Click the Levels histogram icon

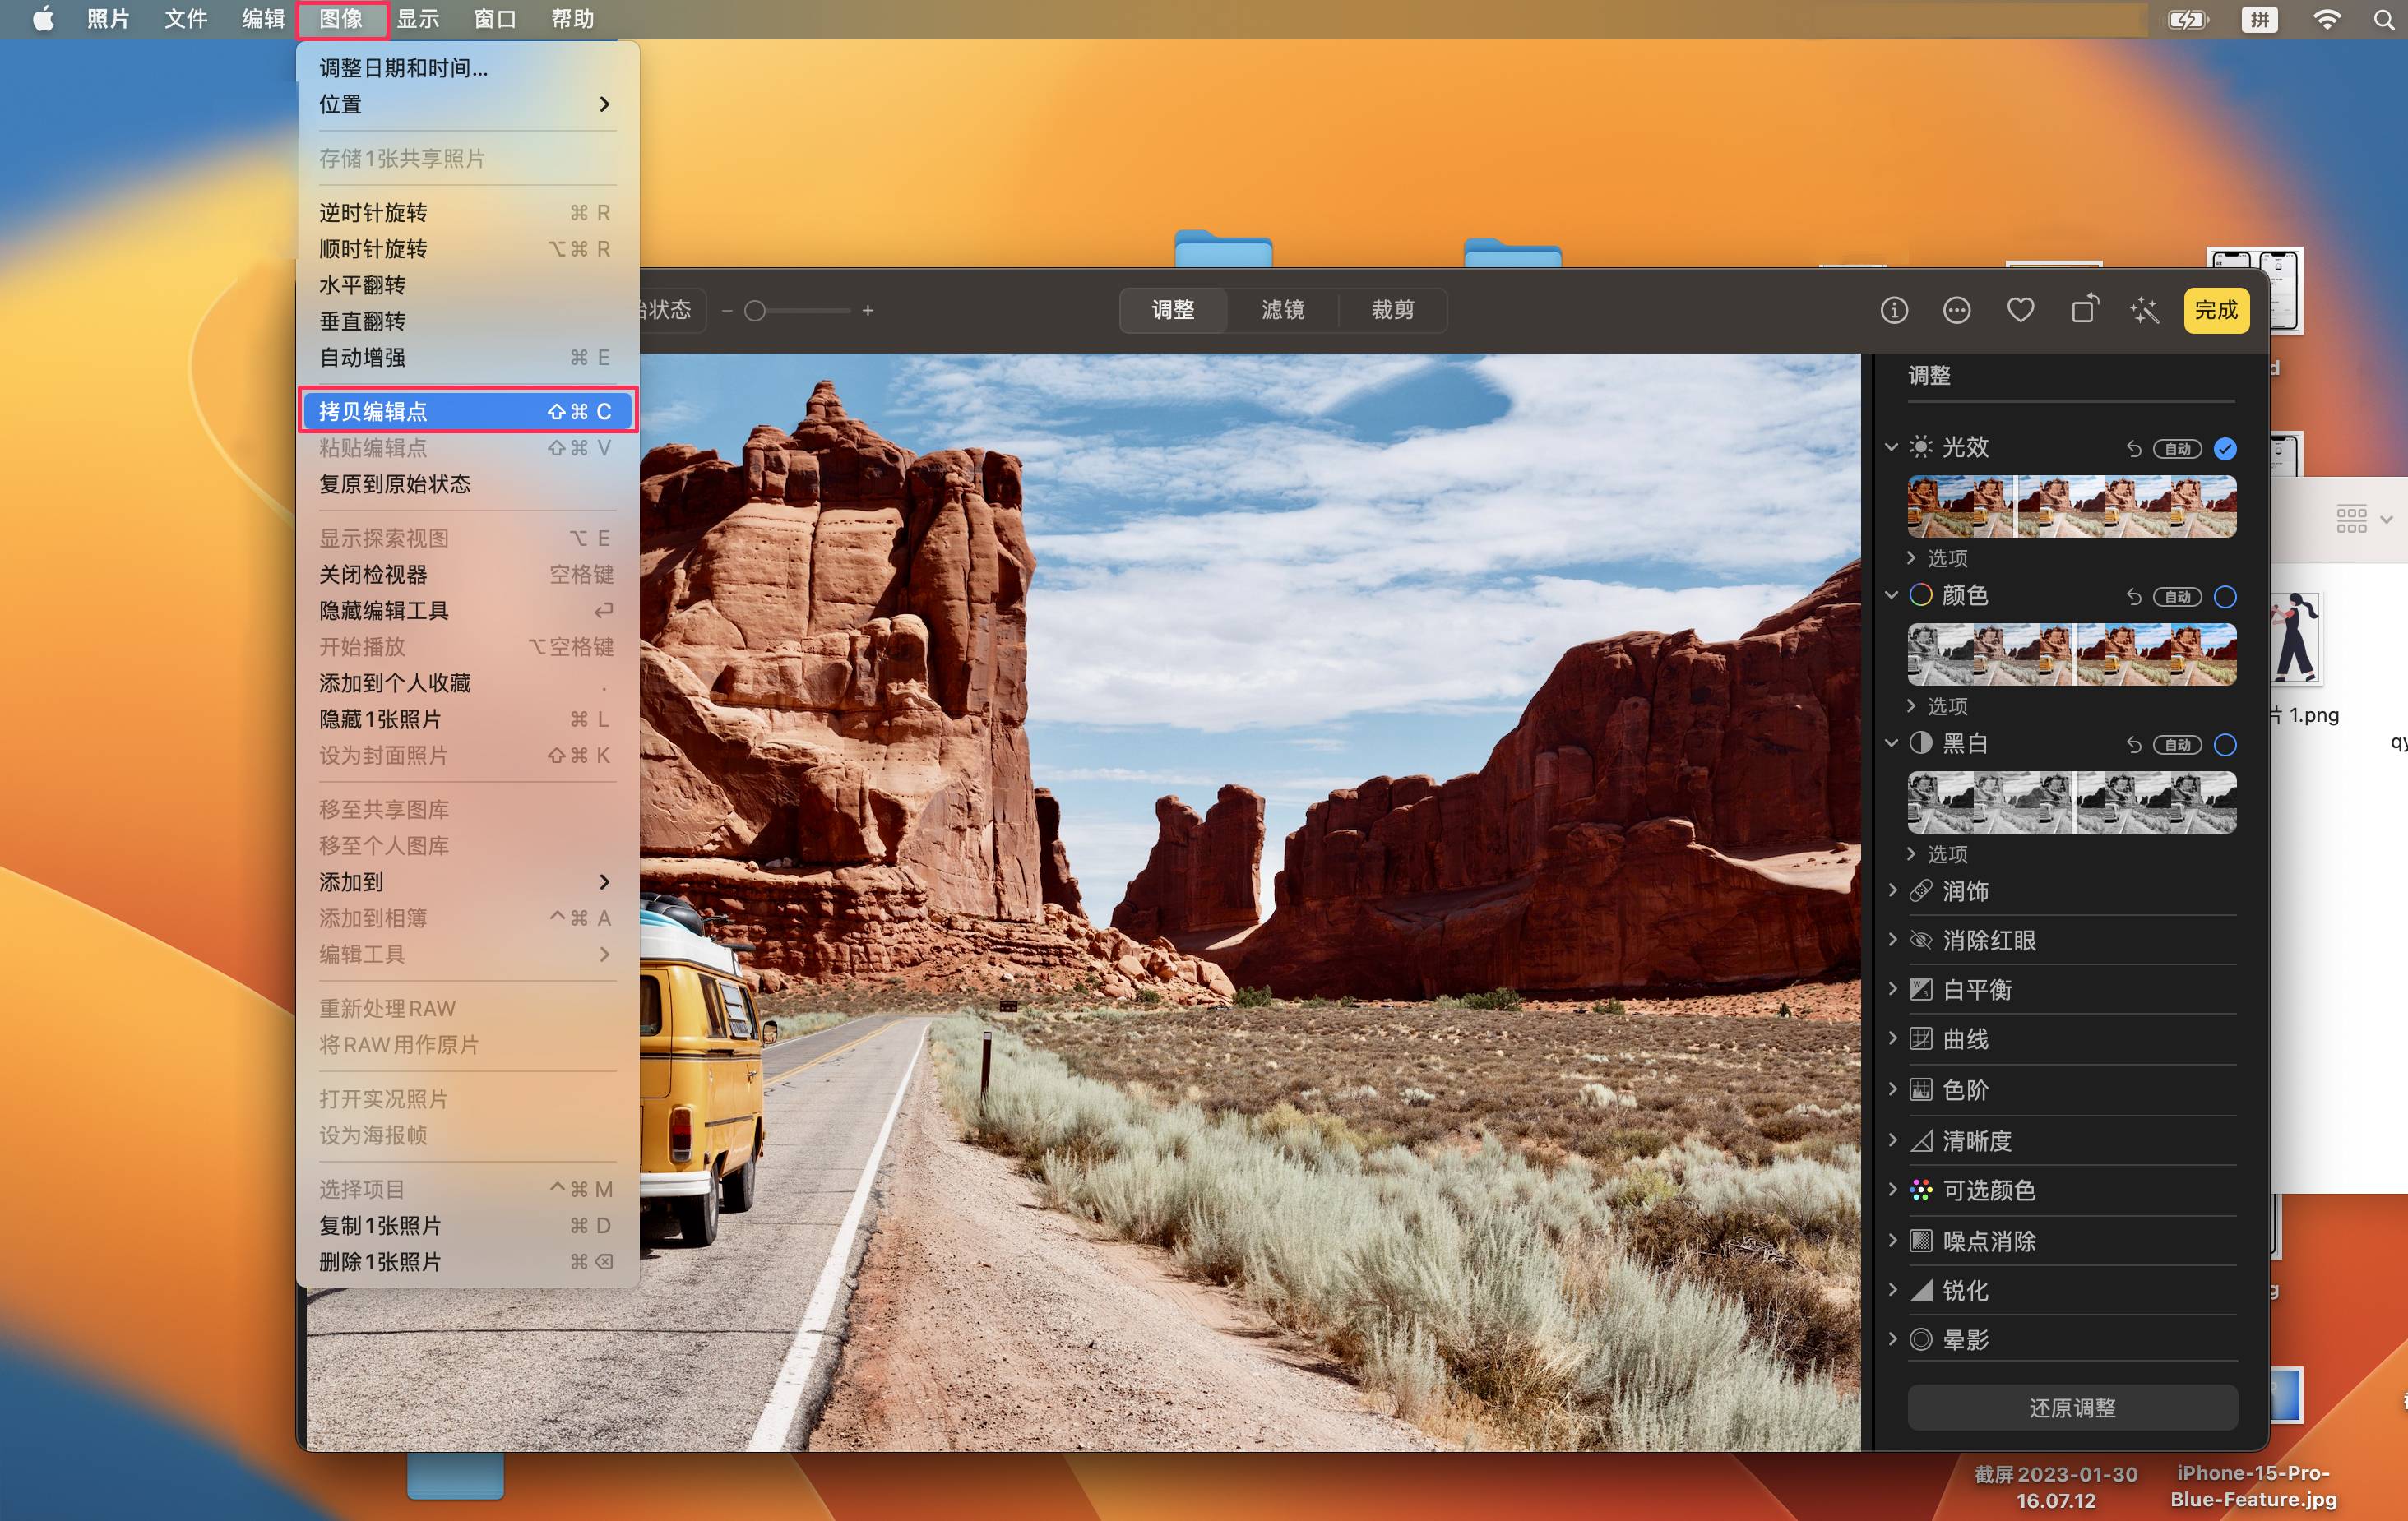[1920, 1089]
